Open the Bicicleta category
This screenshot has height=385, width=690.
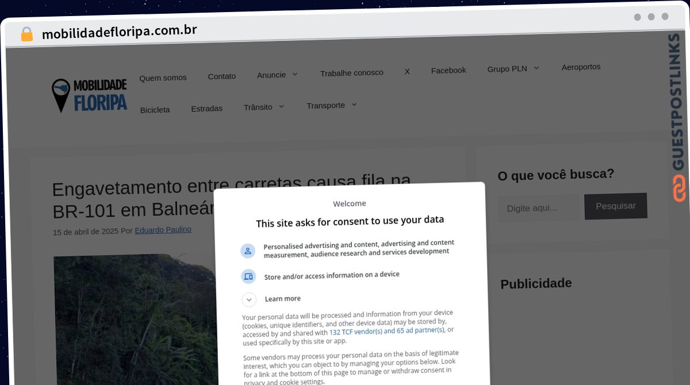[x=155, y=109]
